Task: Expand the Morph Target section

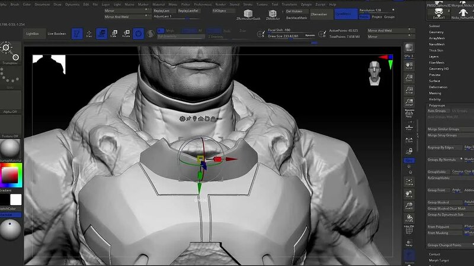Action: 439,260
